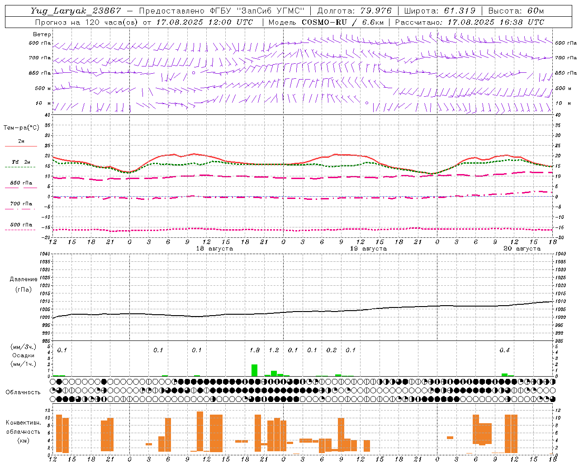
Task: Click the precipitation value '1.8'
Action: tap(255, 350)
